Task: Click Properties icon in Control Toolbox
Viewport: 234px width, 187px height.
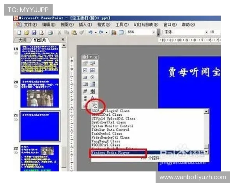Action: pos(85,64)
